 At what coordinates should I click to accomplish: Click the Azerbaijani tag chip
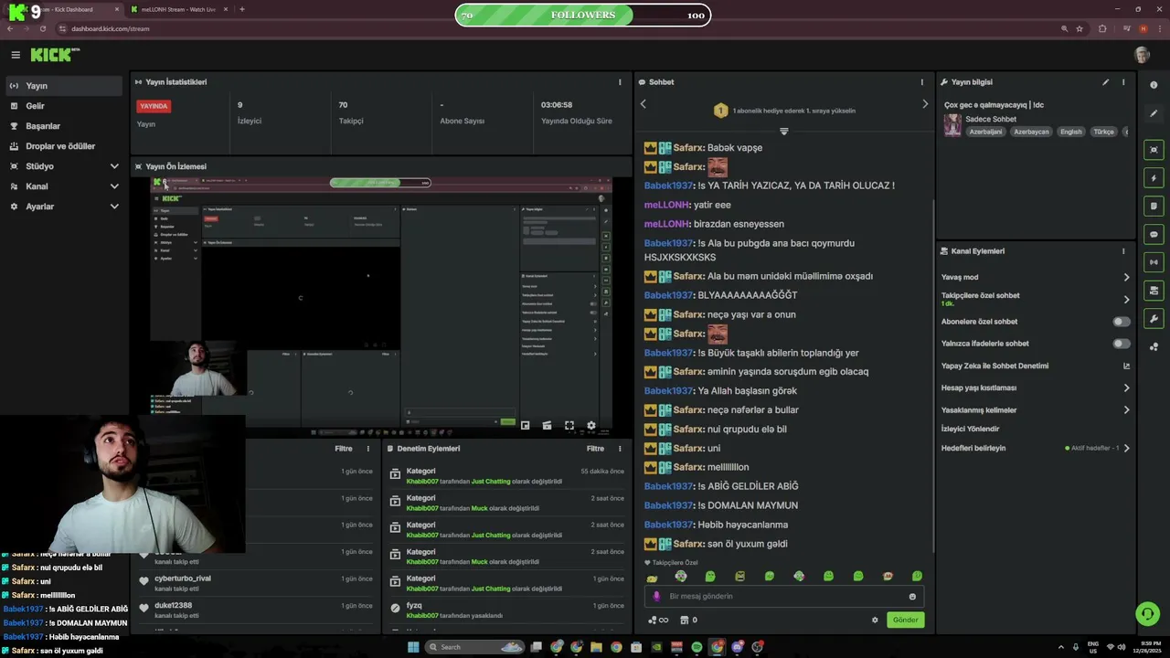pyautogui.click(x=985, y=132)
